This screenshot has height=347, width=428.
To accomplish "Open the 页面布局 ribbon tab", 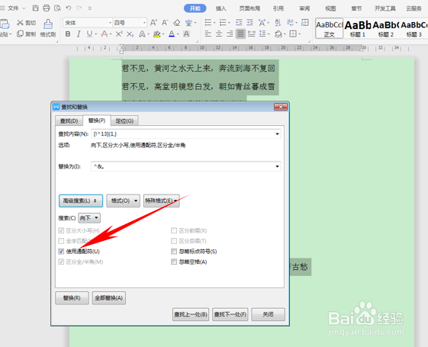I will 249,8.
